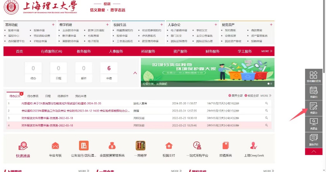The height and width of the screenshot is (172, 326).
Task: Select 行政服务(OA) in the red navigation bar
Action: [x=52, y=51]
